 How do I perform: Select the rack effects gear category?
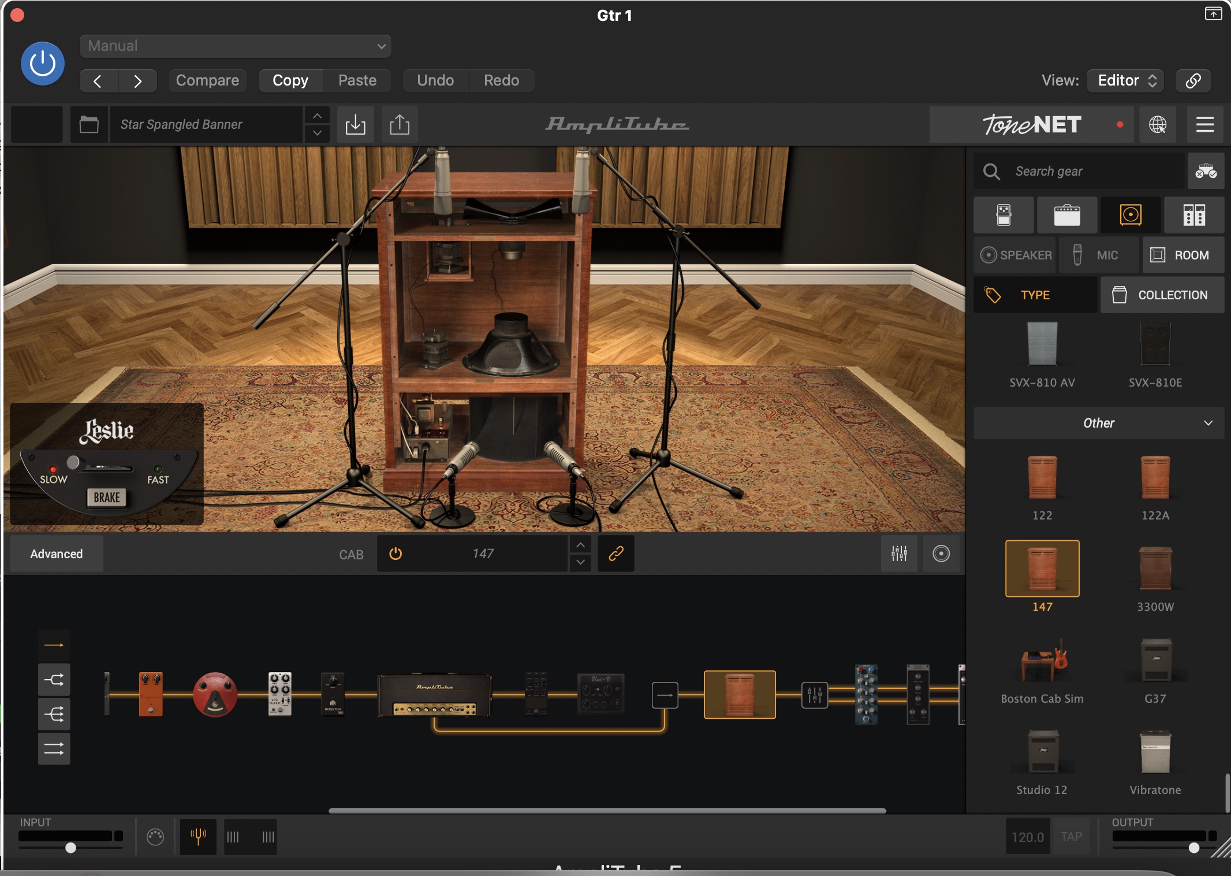tap(1194, 215)
